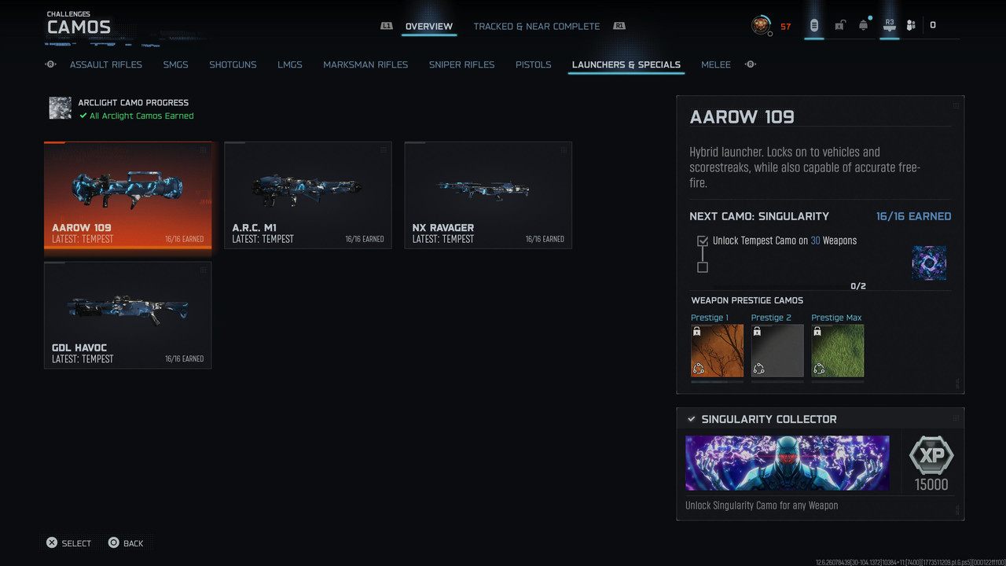Click the Singularity camo reward icon
The height and width of the screenshot is (566, 1006).
click(929, 263)
